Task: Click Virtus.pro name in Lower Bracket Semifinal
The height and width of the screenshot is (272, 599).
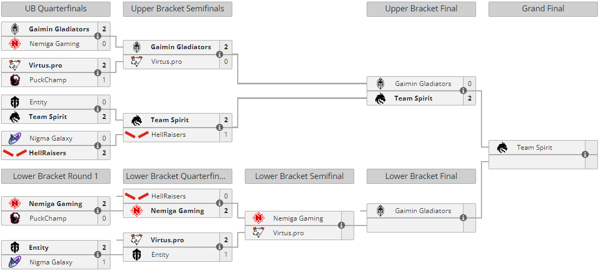Action: (x=289, y=233)
